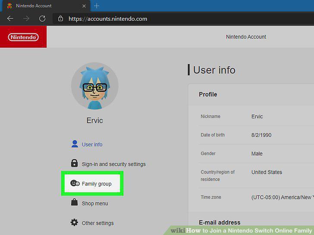Open a new tab with the plus icon
Screen dimensions: 314x235
pyautogui.click(x=97, y=6)
